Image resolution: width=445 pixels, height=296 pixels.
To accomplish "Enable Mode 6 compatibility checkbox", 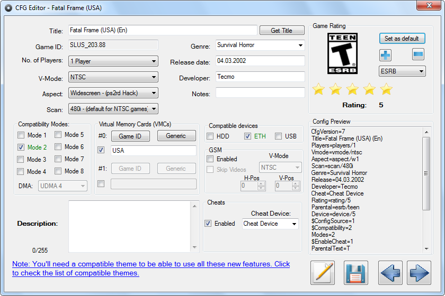I will pos(58,147).
